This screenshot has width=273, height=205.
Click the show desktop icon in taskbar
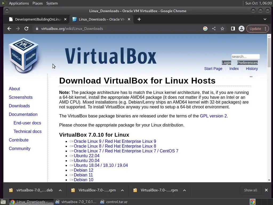pyautogui.click(x=3, y=202)
